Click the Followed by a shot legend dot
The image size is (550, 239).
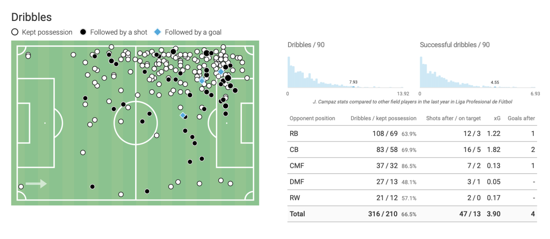point(83,32)
